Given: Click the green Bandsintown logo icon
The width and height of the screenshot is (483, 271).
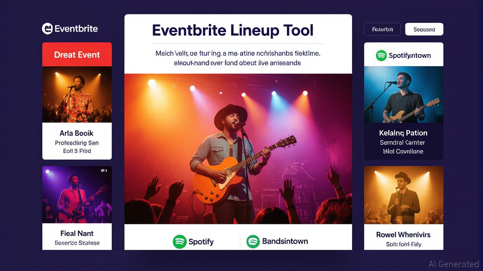Looking at the screenshot, I should (253, 242).
